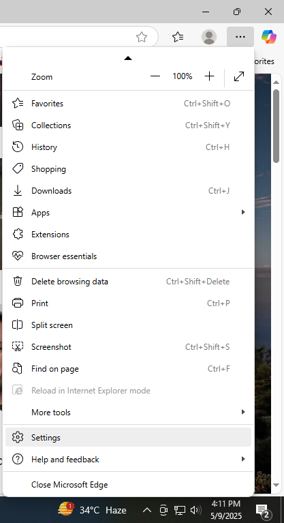Click the Favorites menu icon
The image size is (284, 523).
tap(18, 104)
